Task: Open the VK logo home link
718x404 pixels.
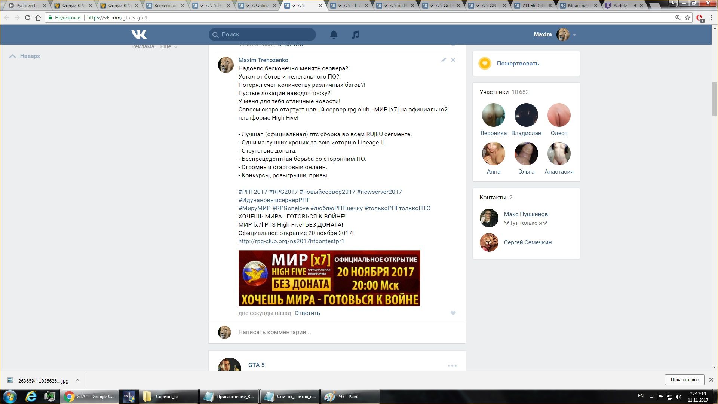Action: point(139,34)
